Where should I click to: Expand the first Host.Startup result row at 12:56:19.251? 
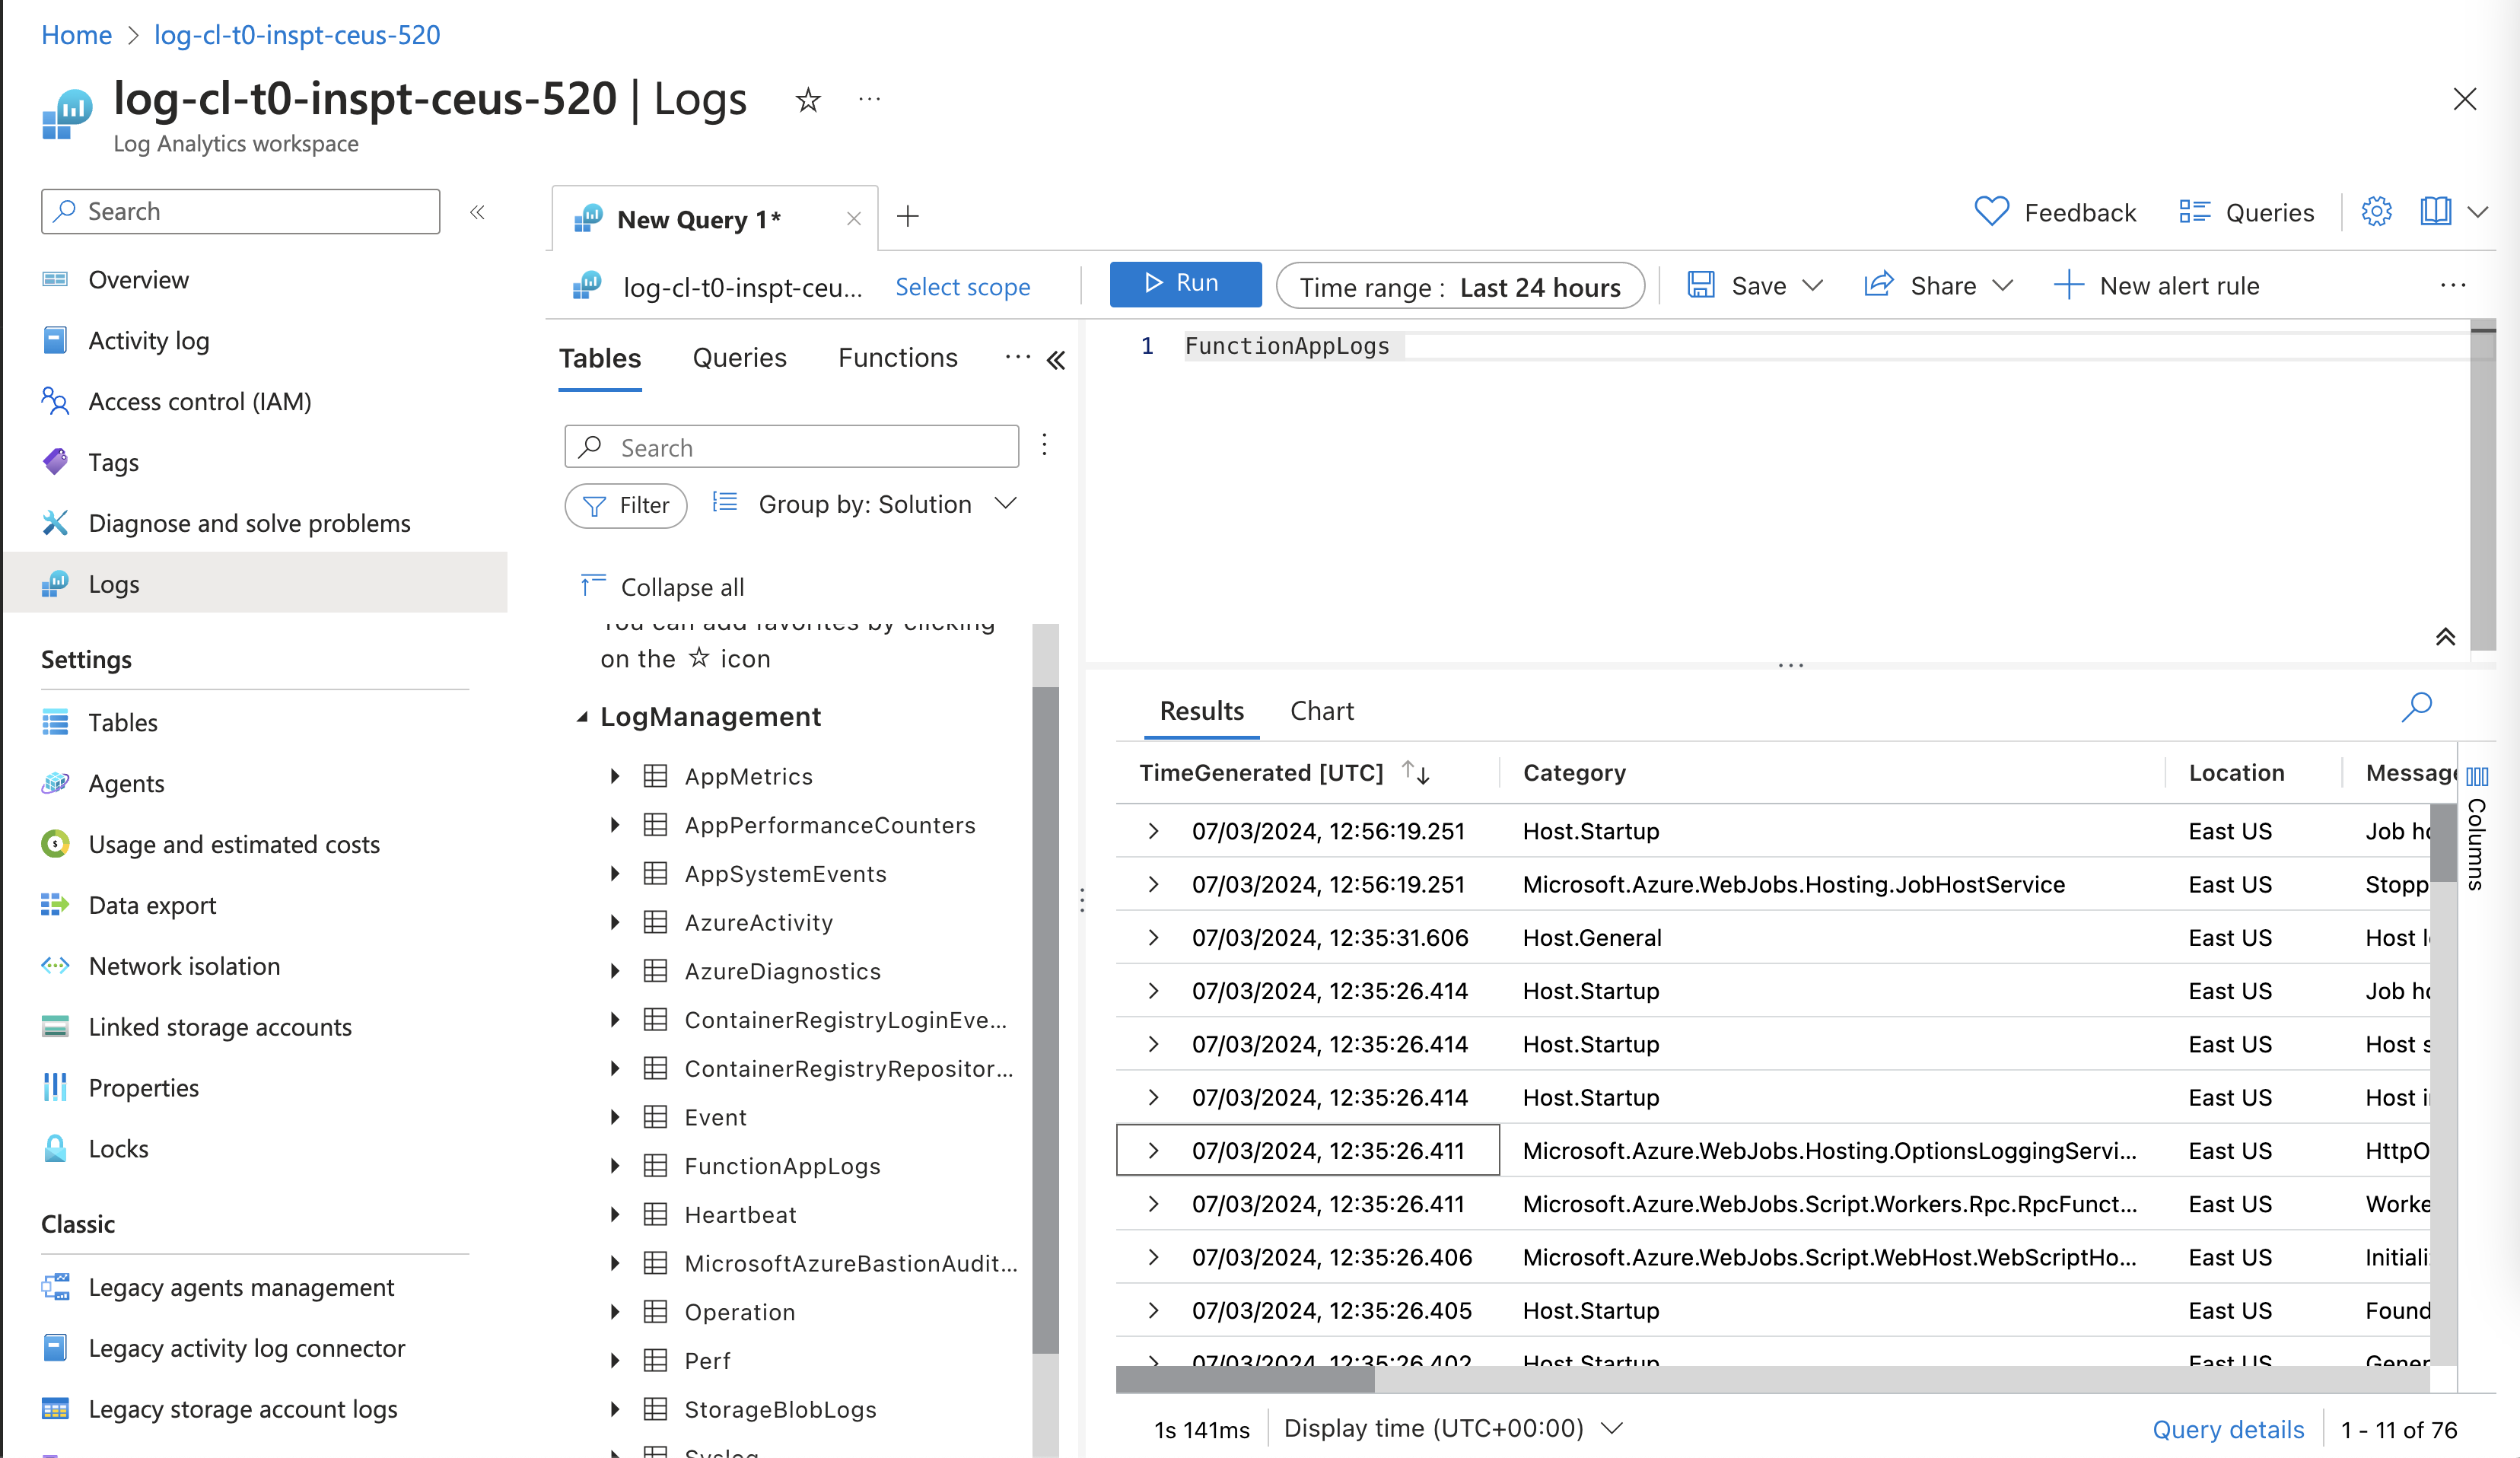pos(1154,831)
